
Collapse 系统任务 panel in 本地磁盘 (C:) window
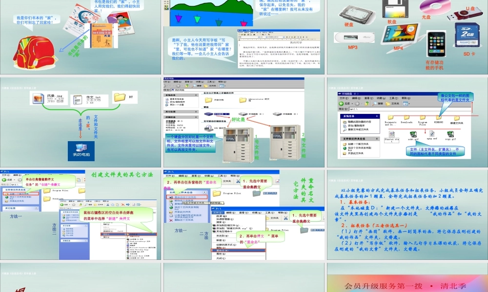point(377,116)
